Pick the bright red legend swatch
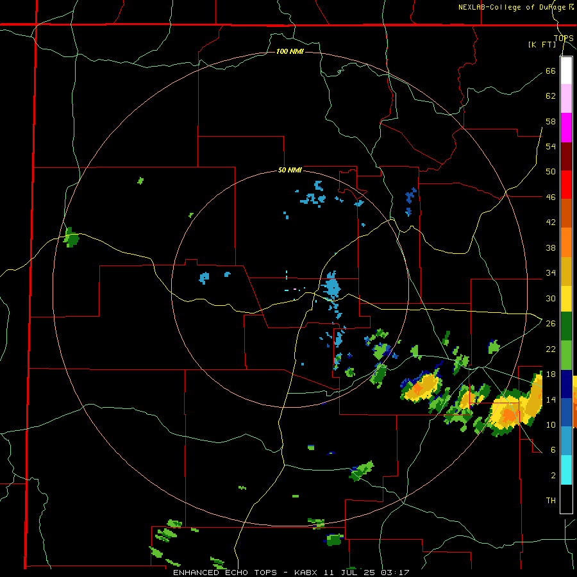 (566, 185)
